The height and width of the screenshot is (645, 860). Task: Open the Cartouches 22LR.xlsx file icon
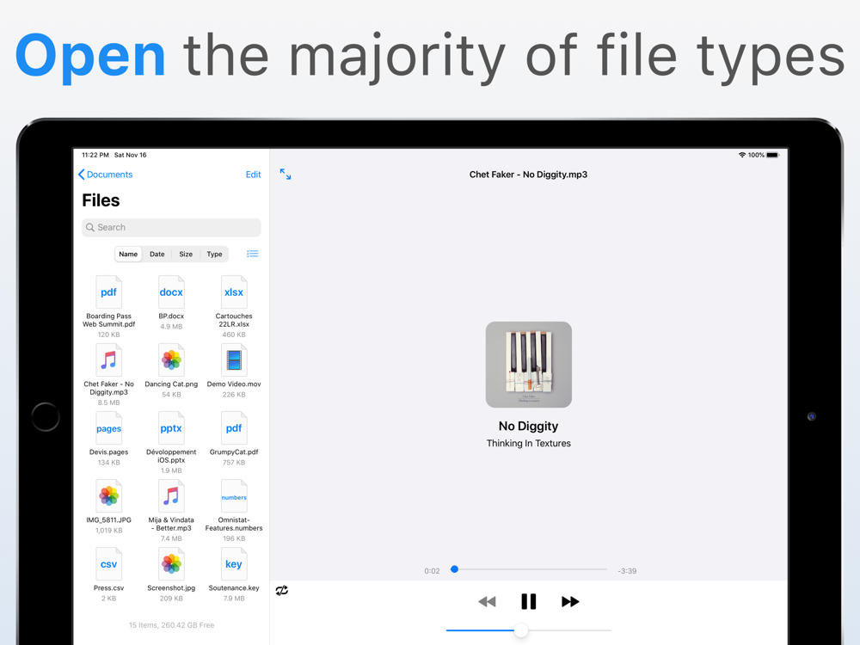[x=234, y=292]
